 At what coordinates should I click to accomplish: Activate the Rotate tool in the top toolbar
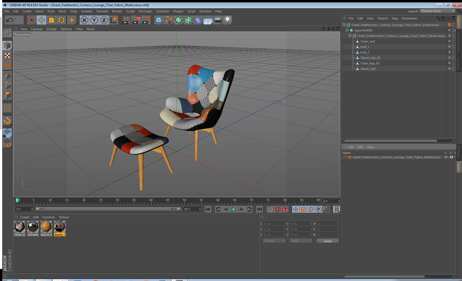click(61, 20)
